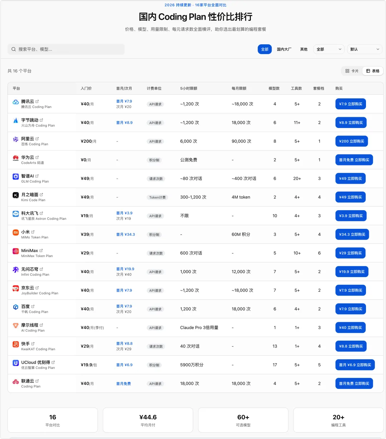386x439 pixels.
Task: Click the 字节跳动 logo icon
Action: (16, 120)
